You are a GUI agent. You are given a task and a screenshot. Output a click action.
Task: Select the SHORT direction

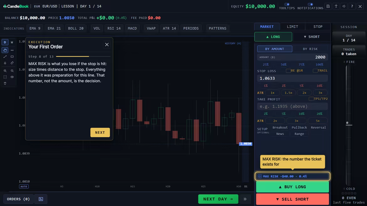click(311, 37)
